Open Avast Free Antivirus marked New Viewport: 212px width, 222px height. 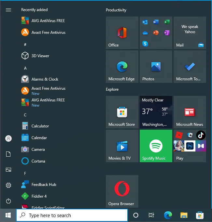point(43,91)
